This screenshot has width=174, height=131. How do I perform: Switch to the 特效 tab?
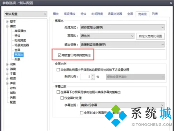83,14
